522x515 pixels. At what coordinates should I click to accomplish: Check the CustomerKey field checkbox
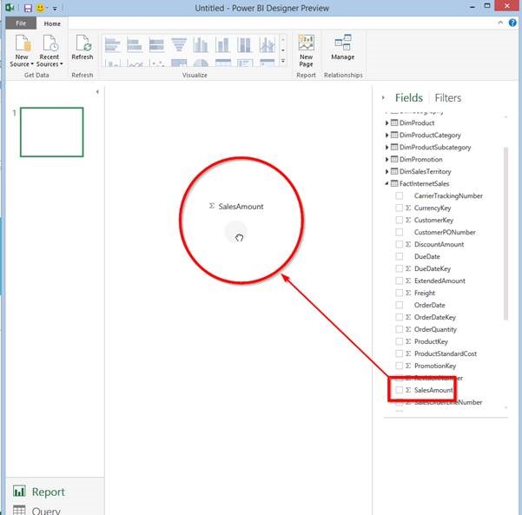(x=400, y=220)
